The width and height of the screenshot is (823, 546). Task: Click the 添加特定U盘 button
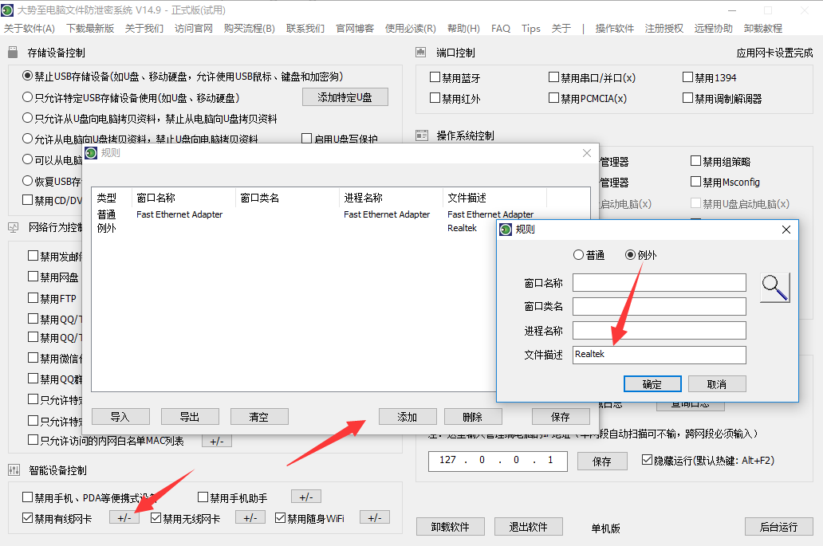coord(345,97)
